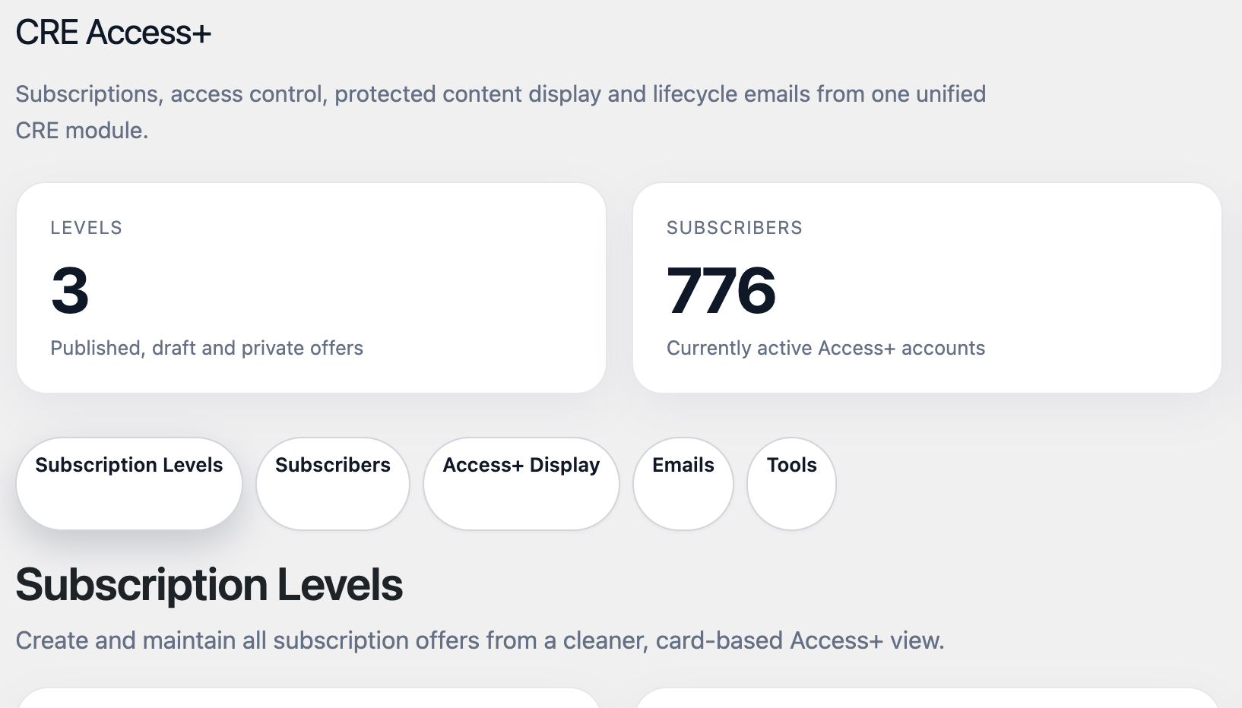Screen dimensions: 1242x708
Task: Click the levels count number 3
Action: point(70,290)
